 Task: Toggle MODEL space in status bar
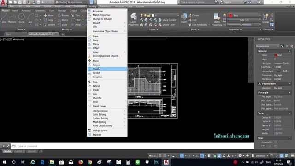pos(153,156)
